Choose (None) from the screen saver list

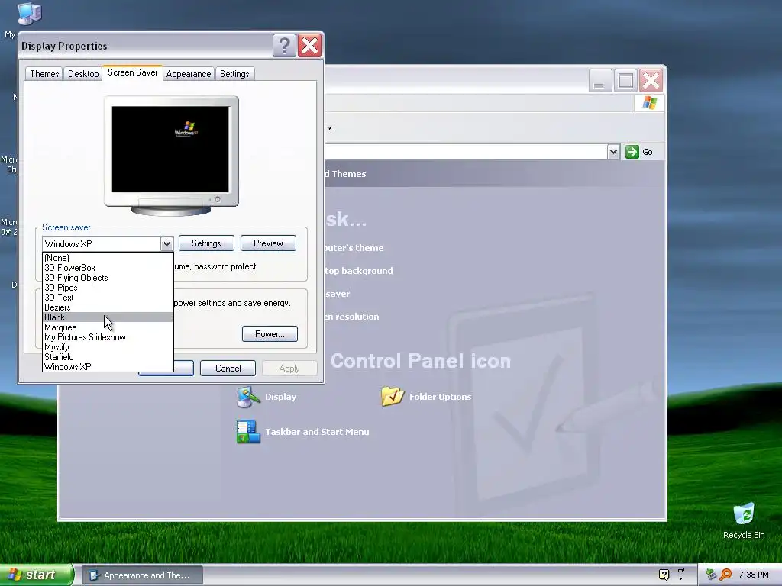click(x=108, y=258)
